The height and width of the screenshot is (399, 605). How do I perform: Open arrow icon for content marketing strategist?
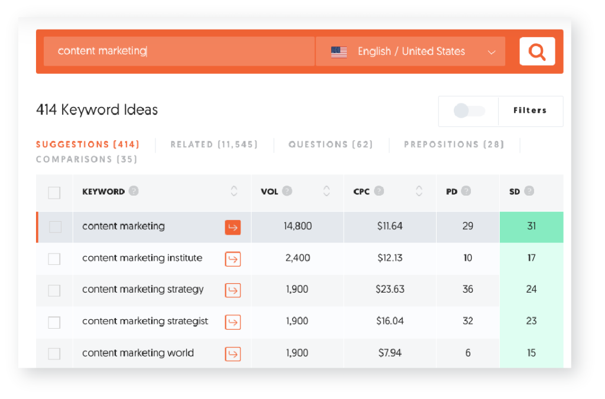[233, 322]
